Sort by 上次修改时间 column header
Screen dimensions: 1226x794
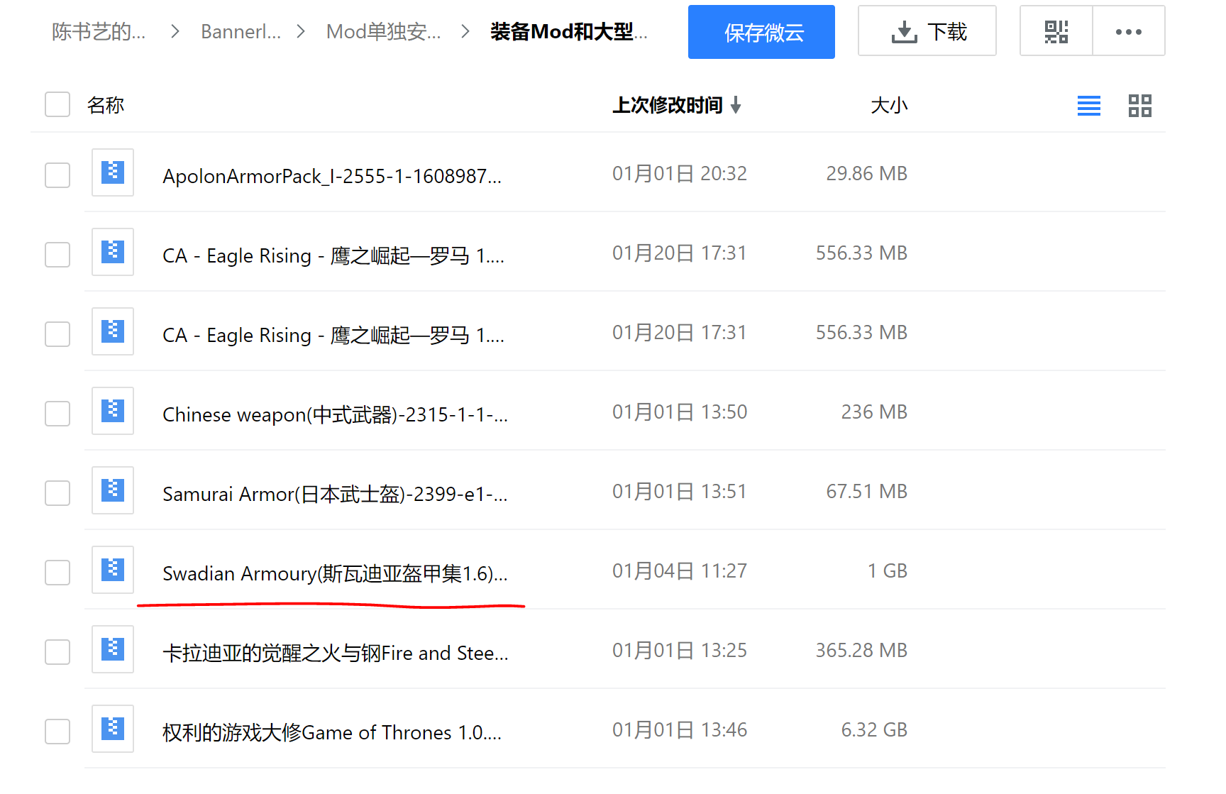(x=677, y=105)
